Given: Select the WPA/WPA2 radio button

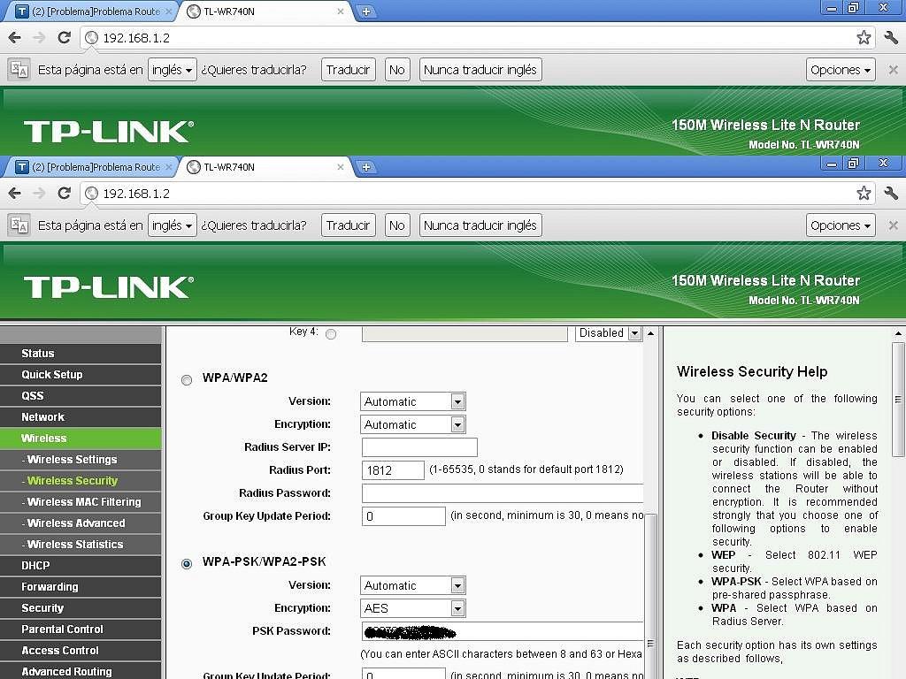Looking at the screenshot, I should (187, 380).
